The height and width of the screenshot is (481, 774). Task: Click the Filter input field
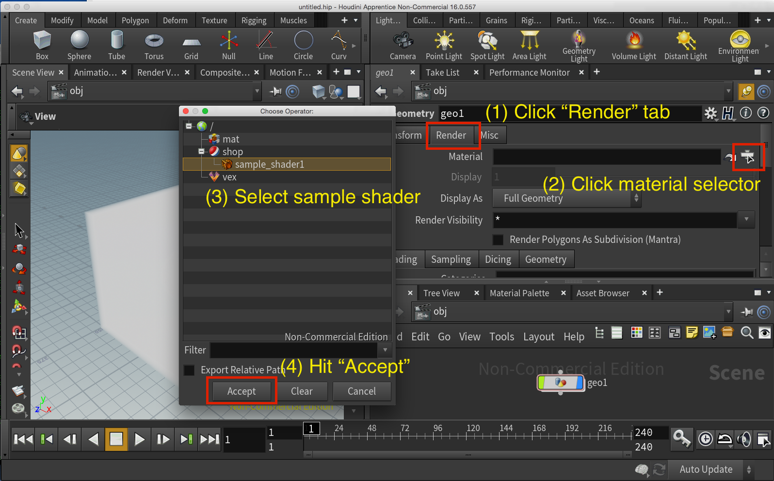[x=294, y=350]
